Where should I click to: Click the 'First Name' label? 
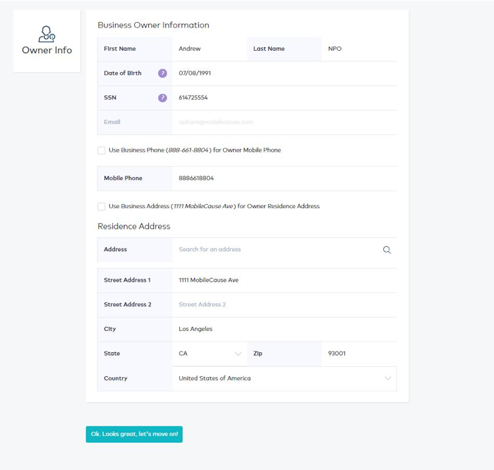pyautogui.click(x=120, y=49)
